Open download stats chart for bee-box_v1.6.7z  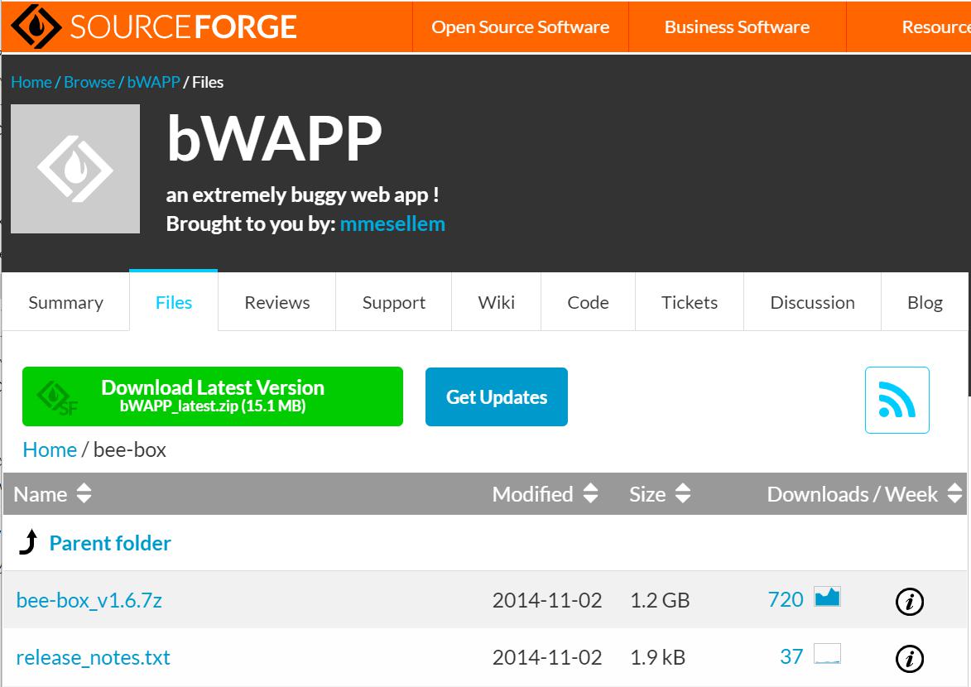[827, 597]
